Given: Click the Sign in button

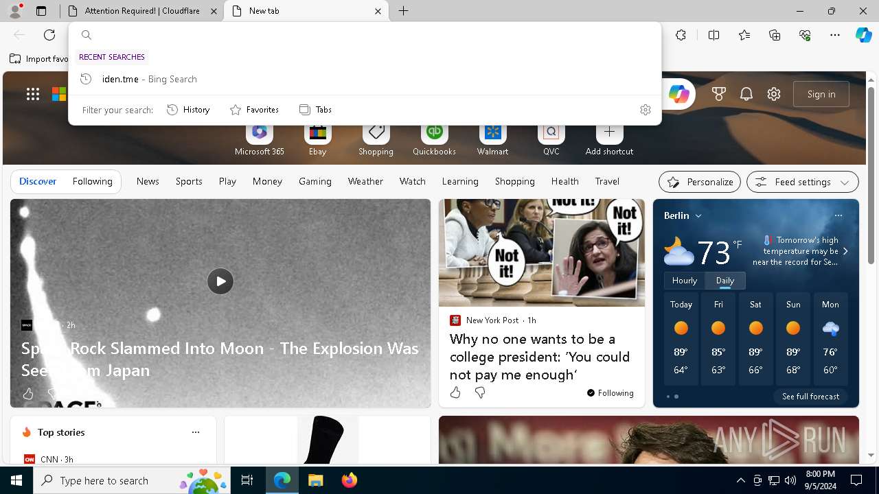Looking at the screenshot, I should click(x=821, y=94).
